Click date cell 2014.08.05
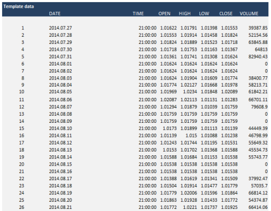The width and height of the screenshot is (271, 211). tap(60, 92)
